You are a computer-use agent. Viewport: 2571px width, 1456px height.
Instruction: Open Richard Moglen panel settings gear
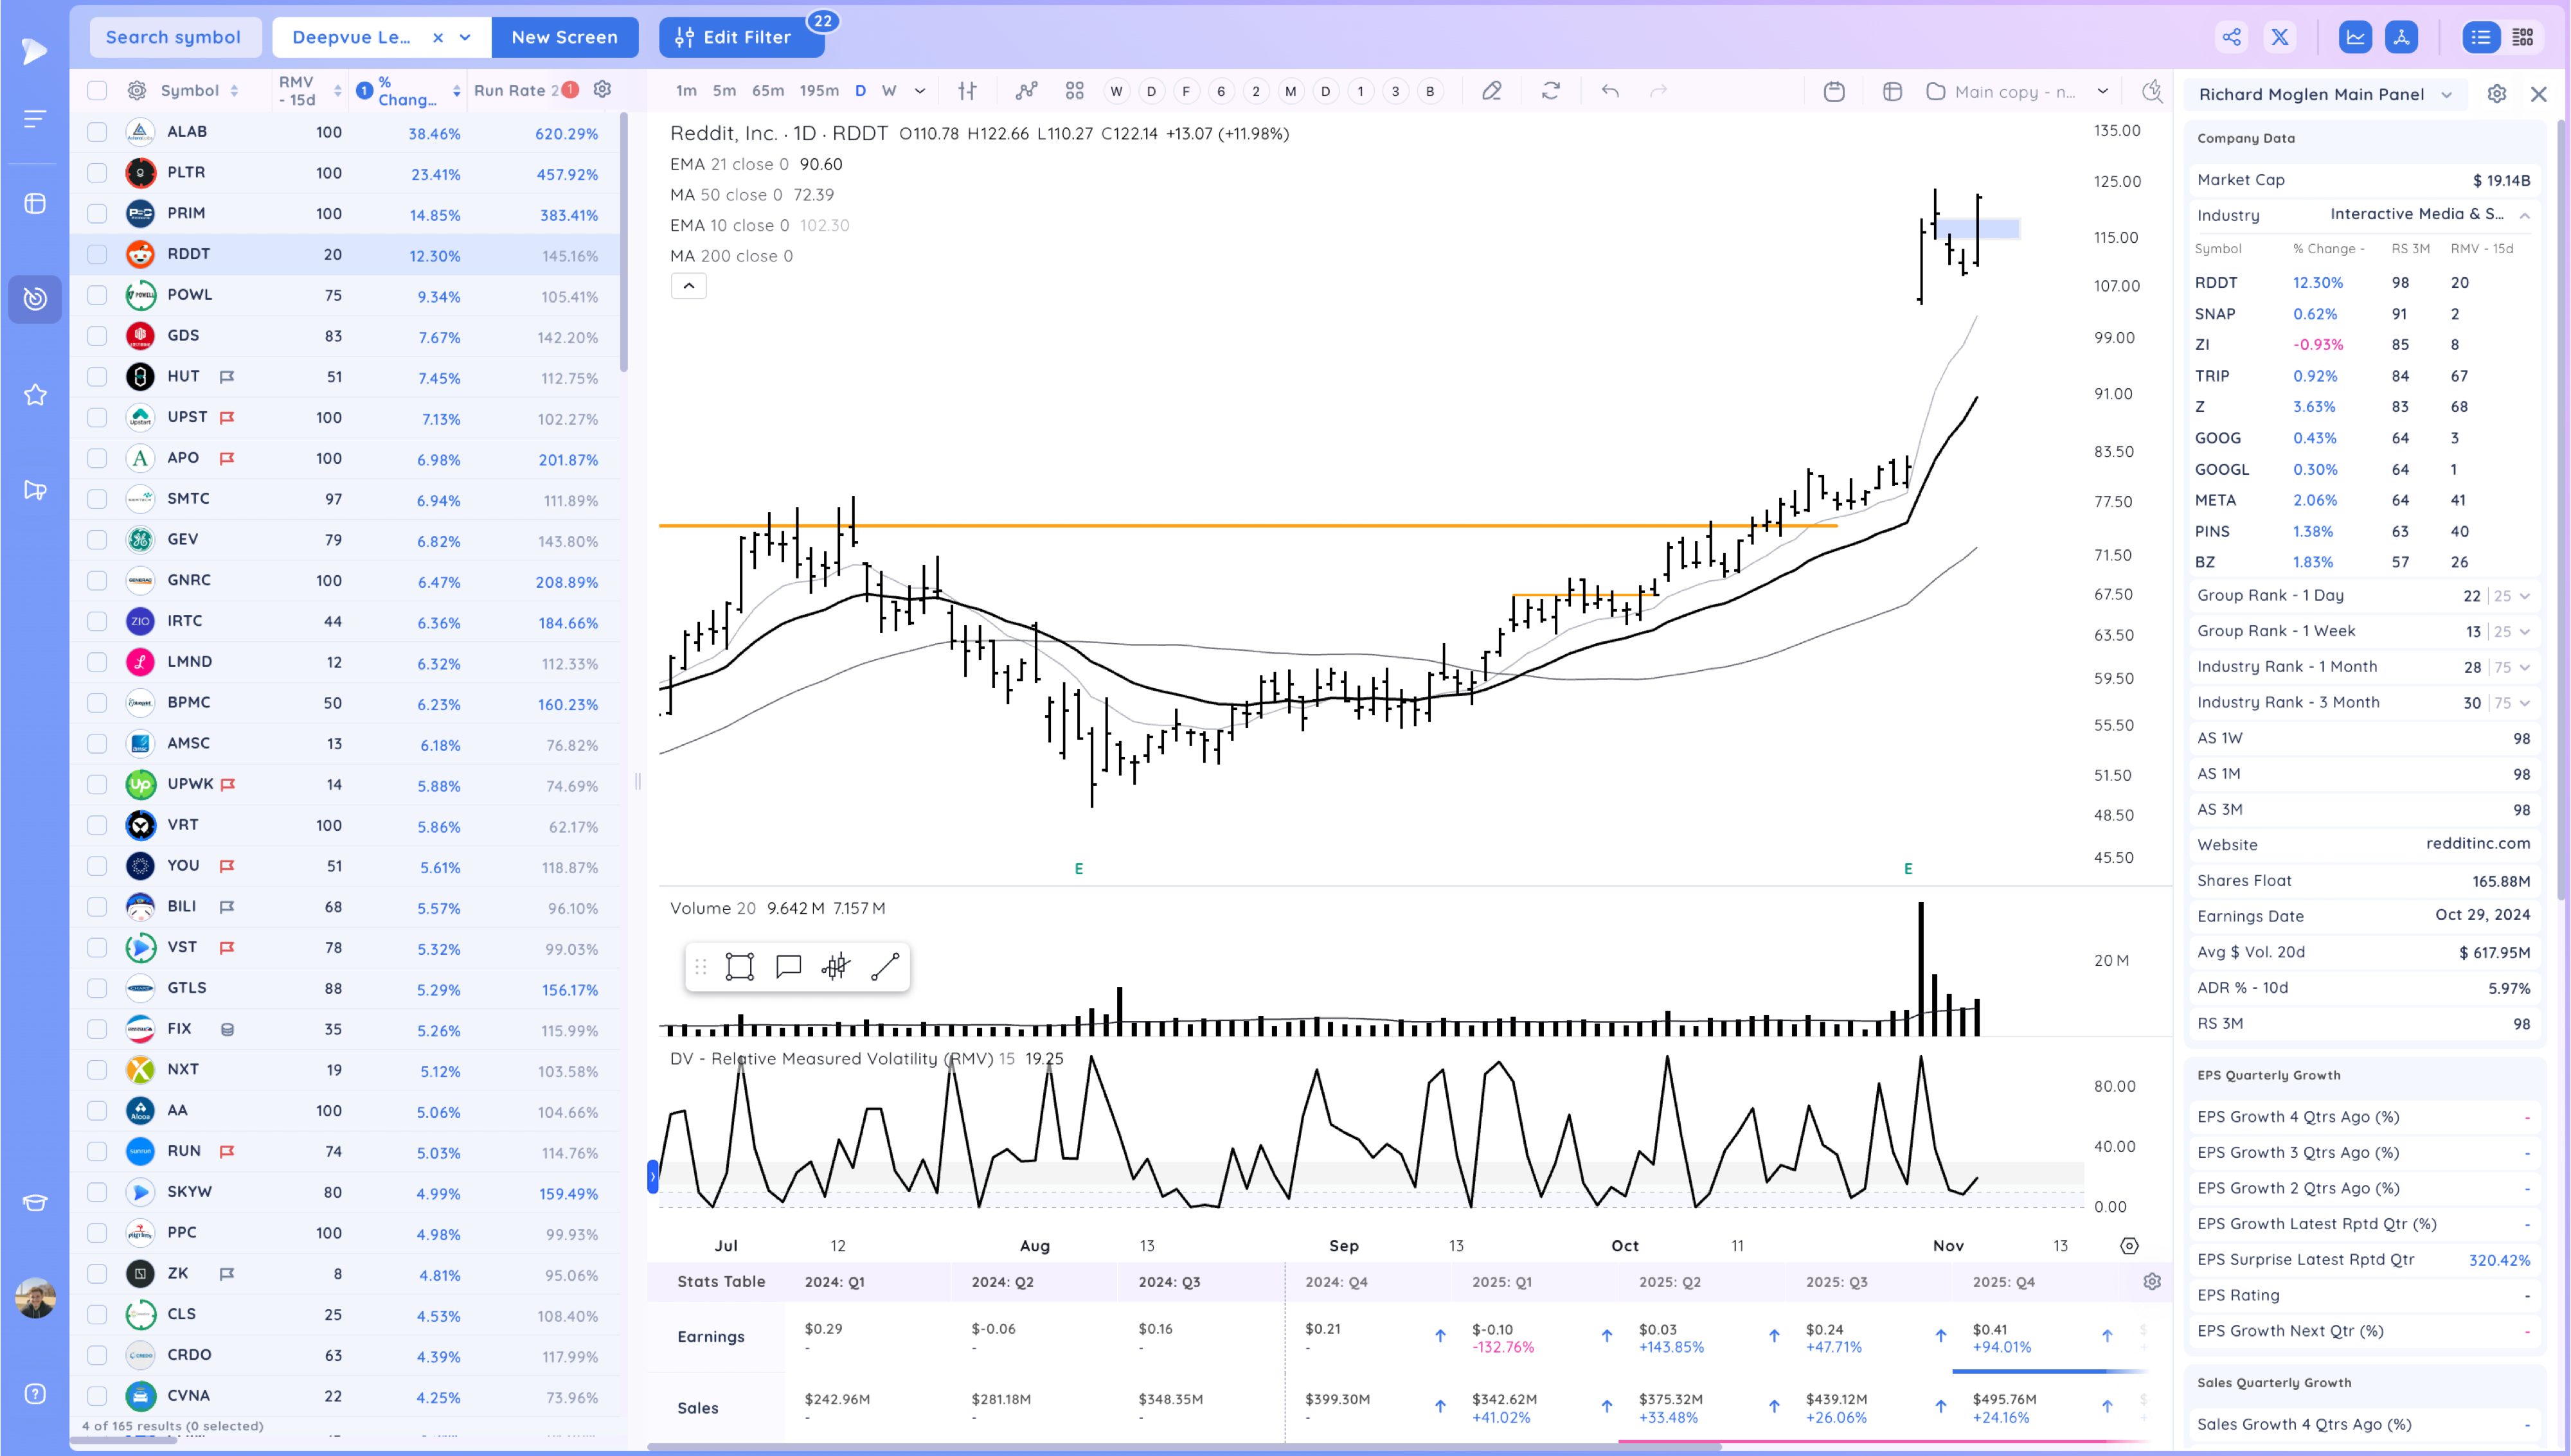pos(2496,94)
